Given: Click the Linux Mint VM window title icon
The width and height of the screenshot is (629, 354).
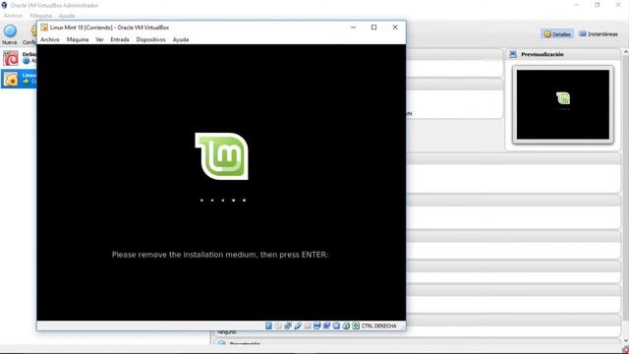Looking at the screenshot, I should [x=44, y=28].
